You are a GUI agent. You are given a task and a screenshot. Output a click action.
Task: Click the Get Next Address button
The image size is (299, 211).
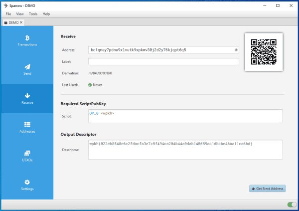(x=268, y=189)
